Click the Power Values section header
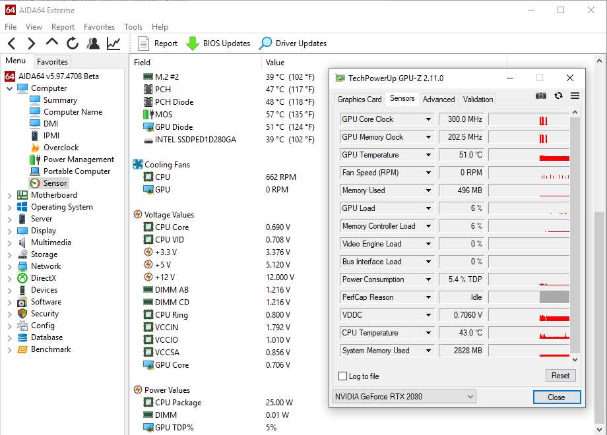 [x=162, y=390]
